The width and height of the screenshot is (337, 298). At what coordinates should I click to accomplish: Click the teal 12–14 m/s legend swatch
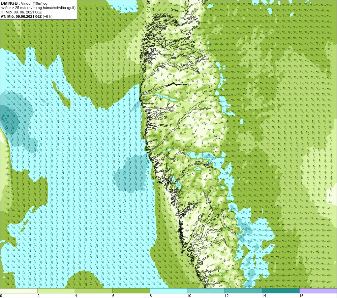(x=243, y=291)
